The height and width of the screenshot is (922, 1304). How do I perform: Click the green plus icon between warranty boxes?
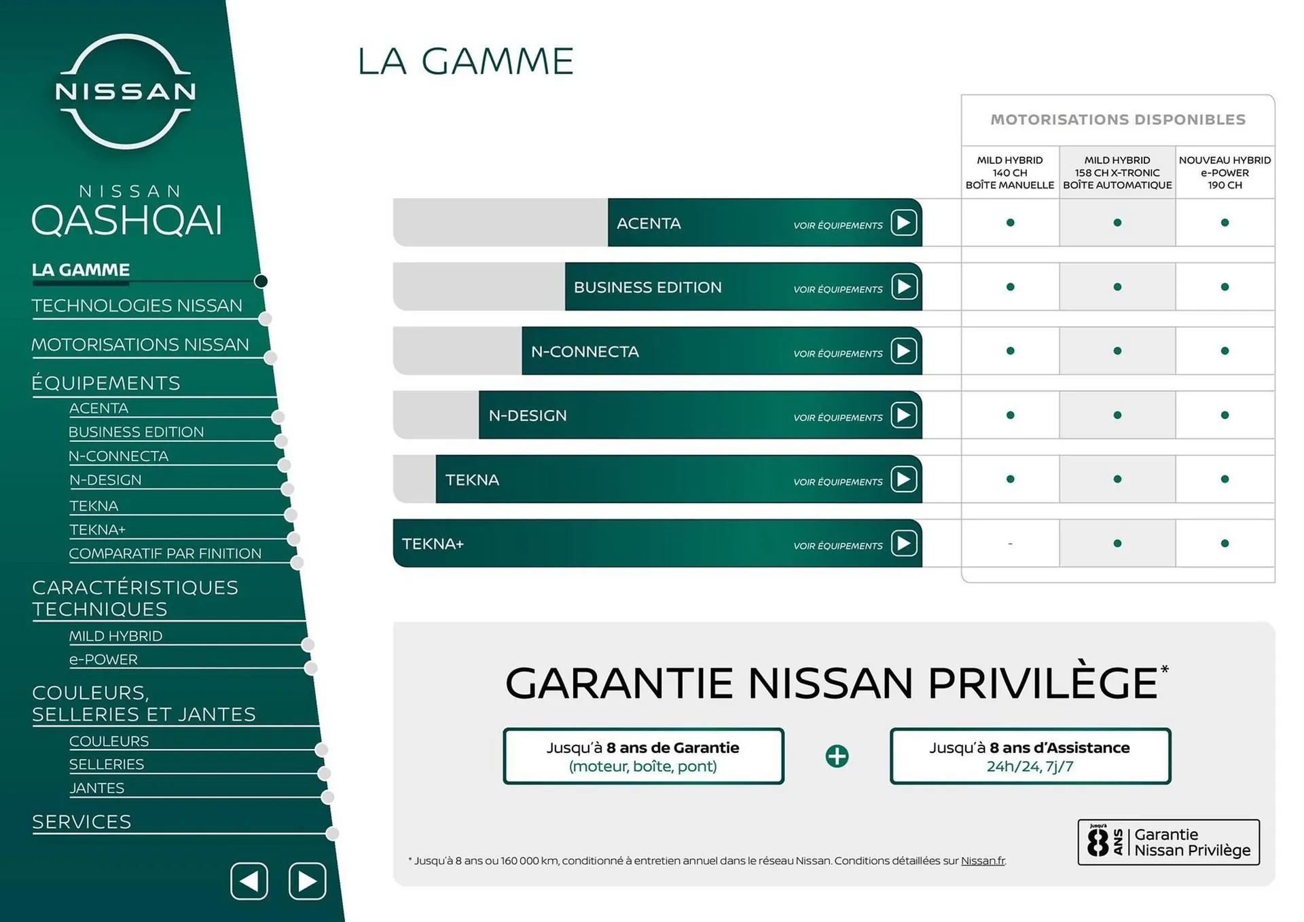coord(837,756)
